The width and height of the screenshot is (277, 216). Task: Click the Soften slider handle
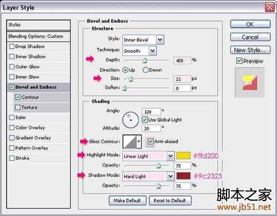(125, 88)
